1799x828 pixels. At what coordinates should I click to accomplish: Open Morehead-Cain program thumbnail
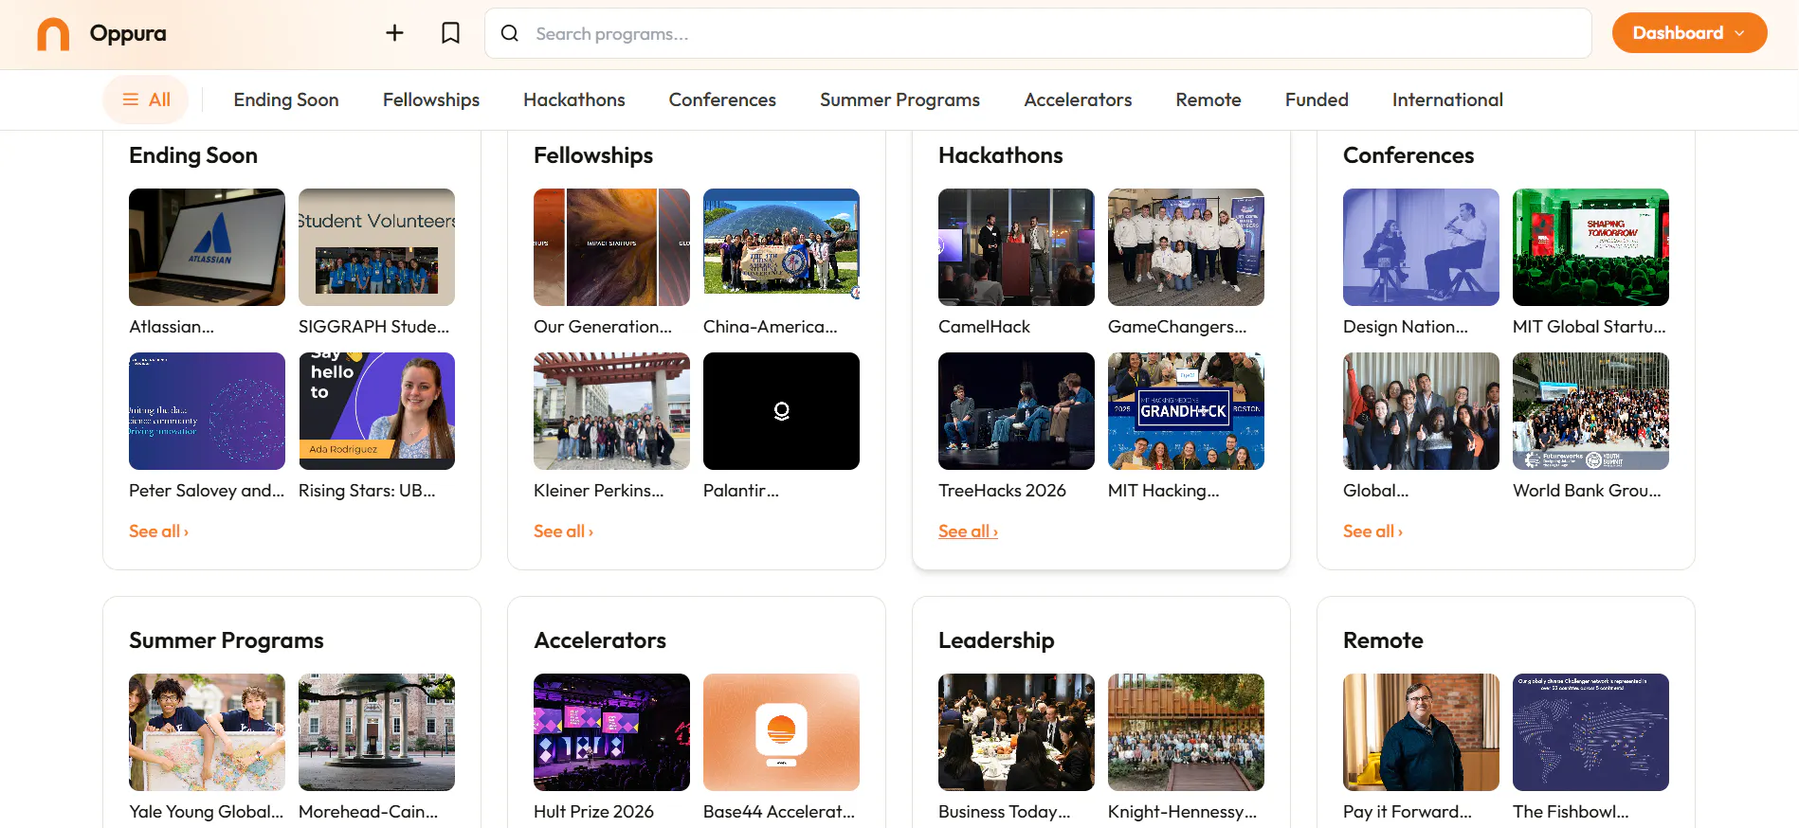pyautogui.click(x=376, y=732)
